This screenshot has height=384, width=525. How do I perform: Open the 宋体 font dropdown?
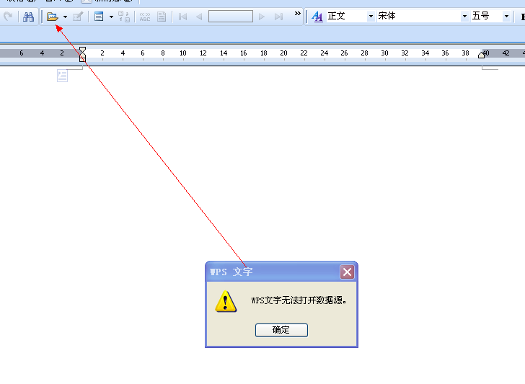click(x=464, y=16)
